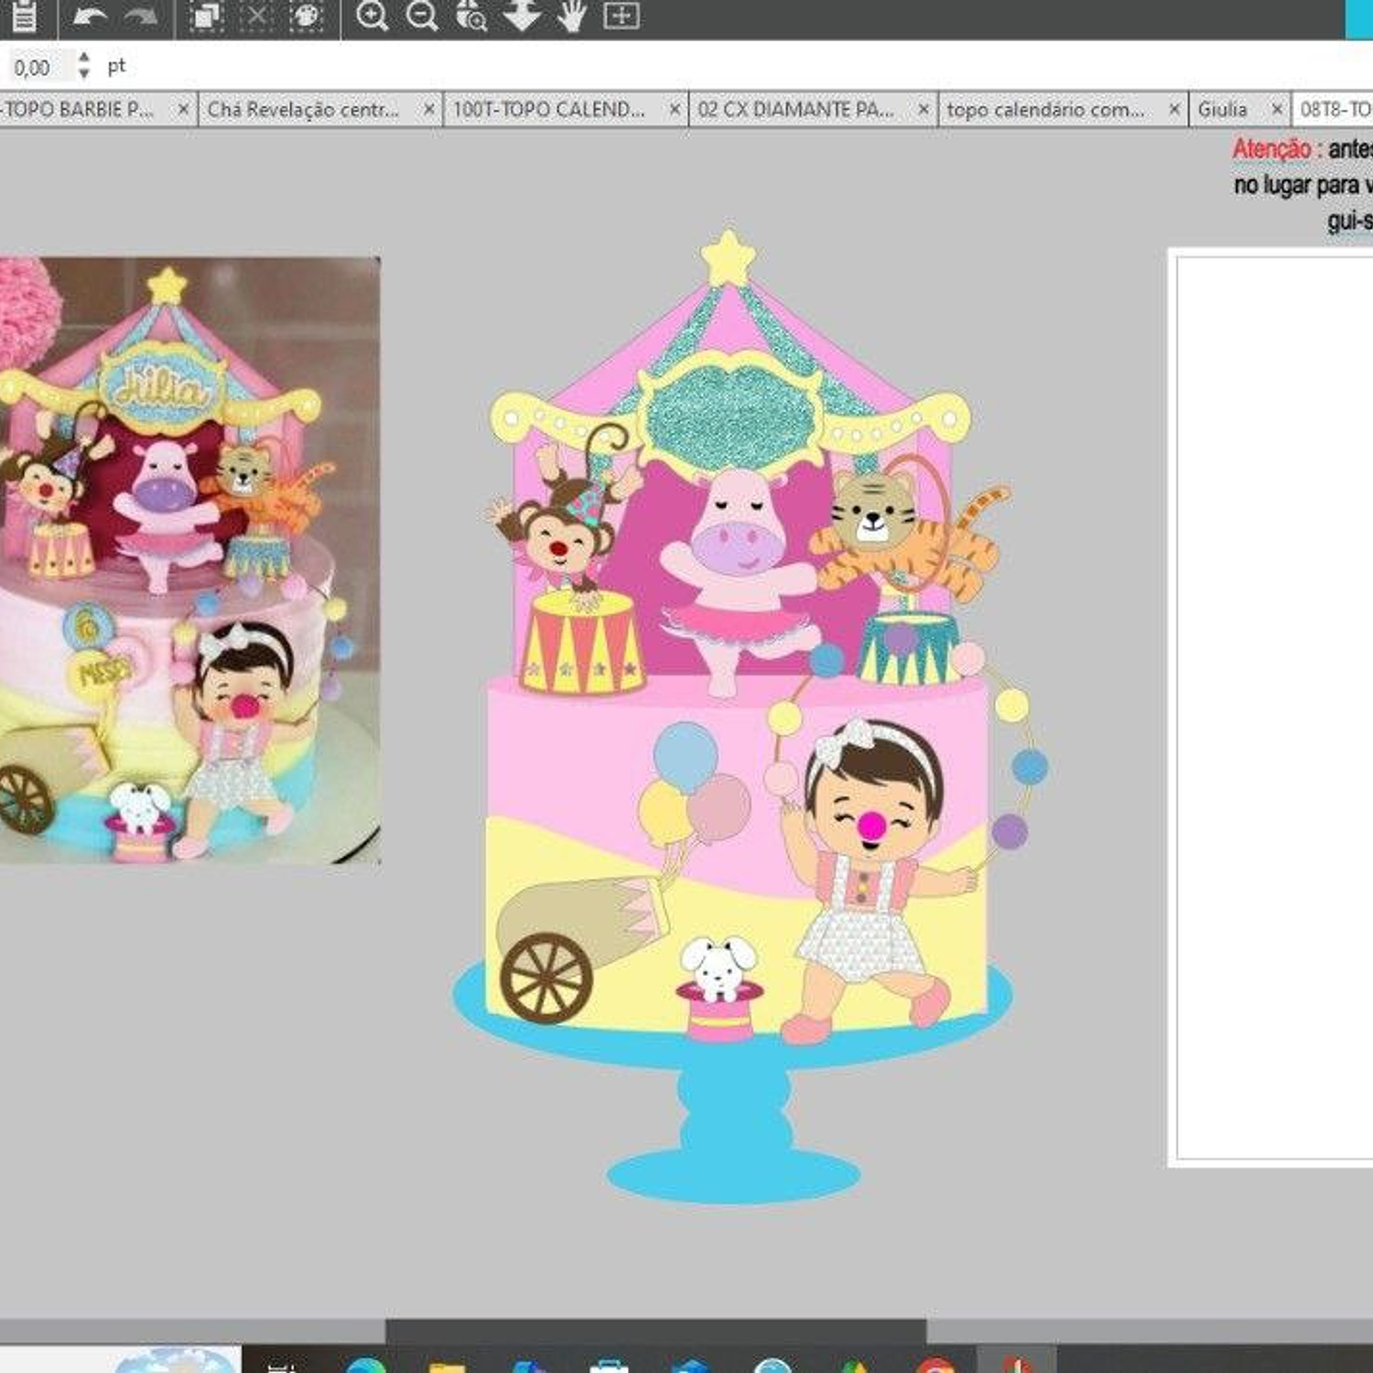The height and width of the screenshot is (1373, 1373).
Task: Activate the Zoom Selection tool
Action: (x=471, y=16)
